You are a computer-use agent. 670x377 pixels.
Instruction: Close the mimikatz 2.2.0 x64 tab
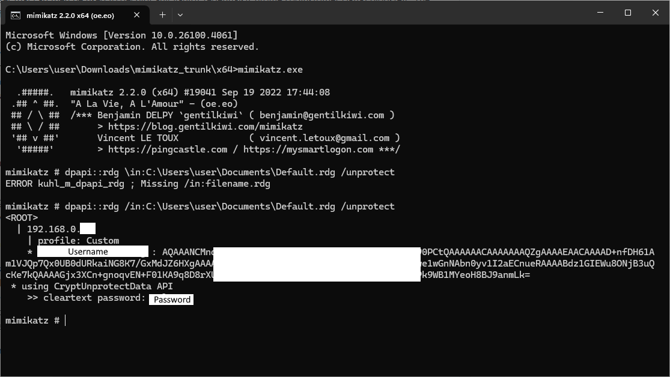pos(137,15)
